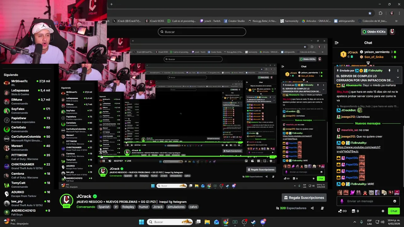
Task: Open Google Chrome from the taskbar
Action: click(x=226, y=222)
